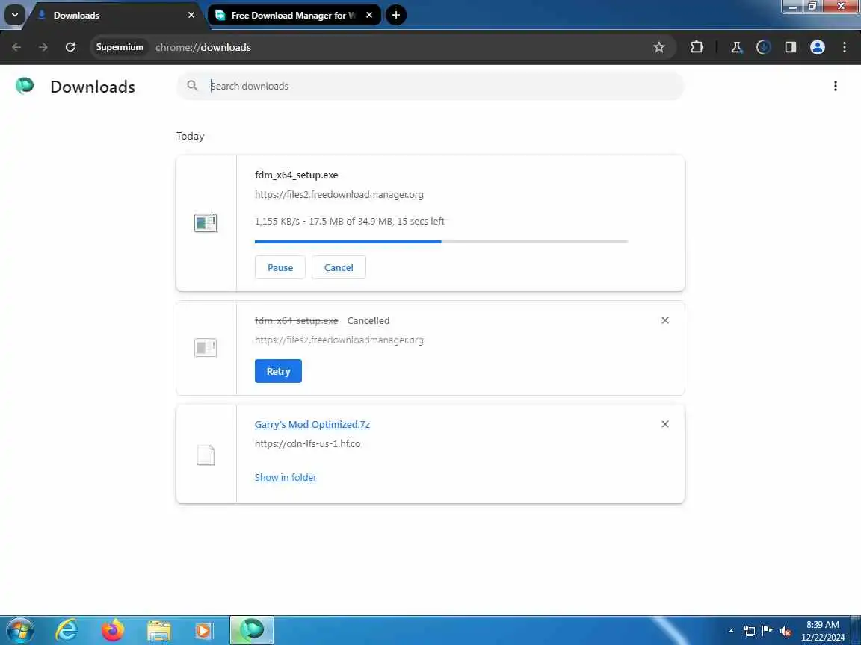Open the Downloads page more actions menu
This screenshot has height=645, width=861.
click(835, 86)
